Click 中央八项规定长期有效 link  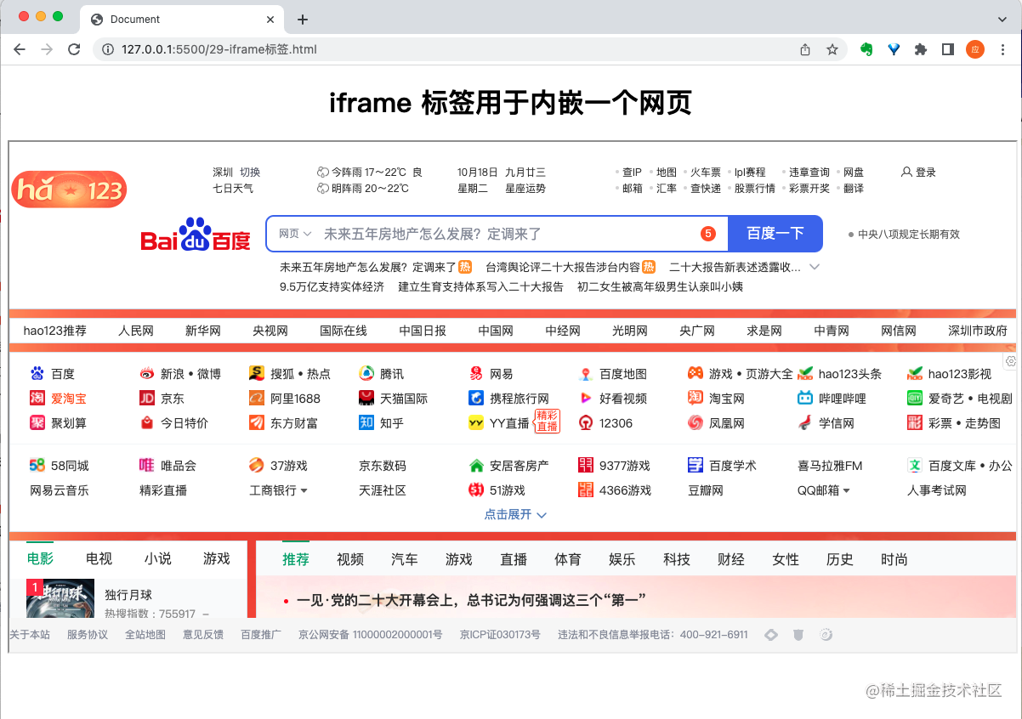(x=908, y=235)
